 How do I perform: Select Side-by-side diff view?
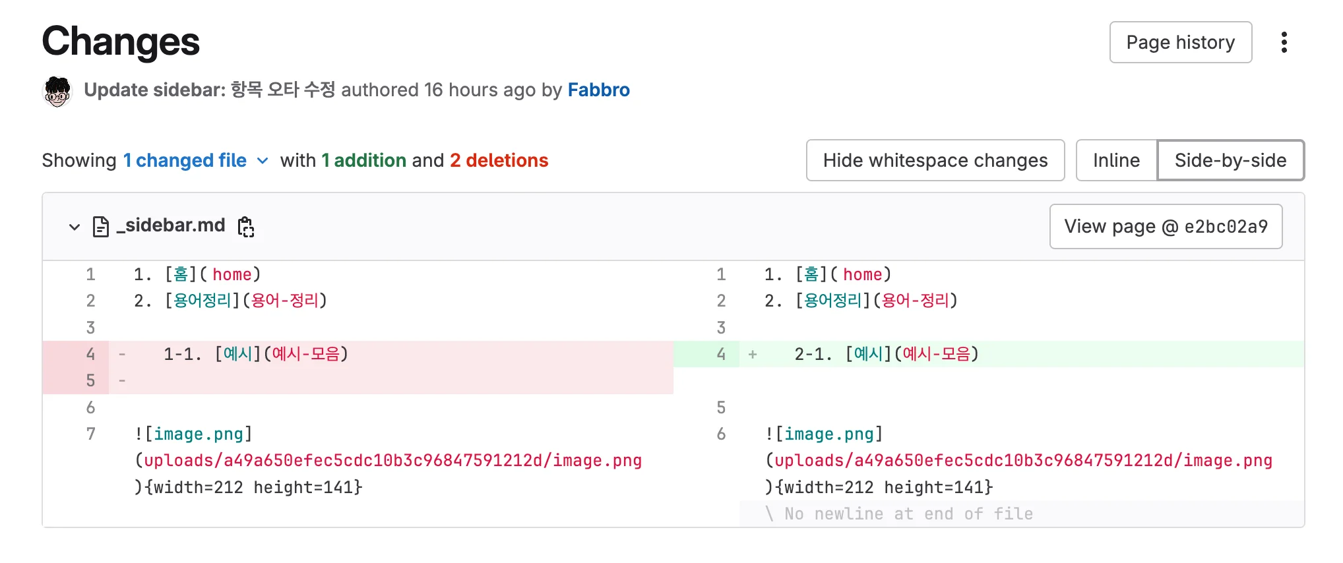click(x=1230, y=160)
